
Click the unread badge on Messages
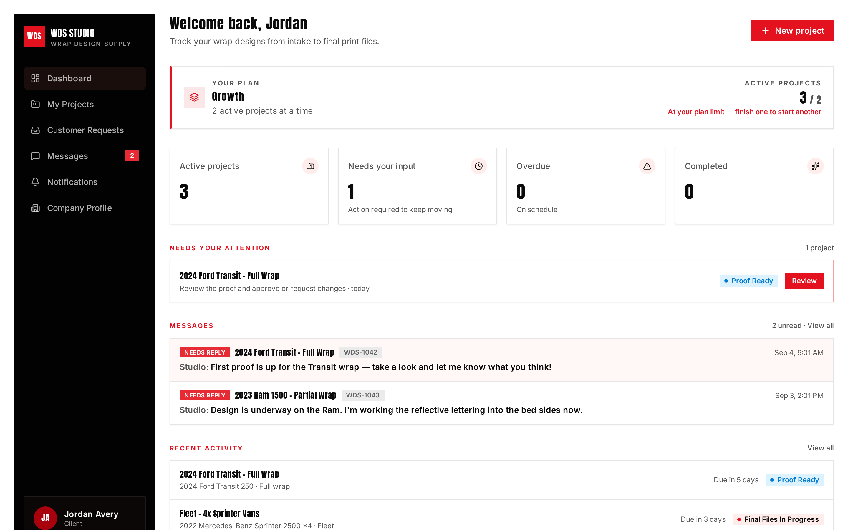click(132, 156)
